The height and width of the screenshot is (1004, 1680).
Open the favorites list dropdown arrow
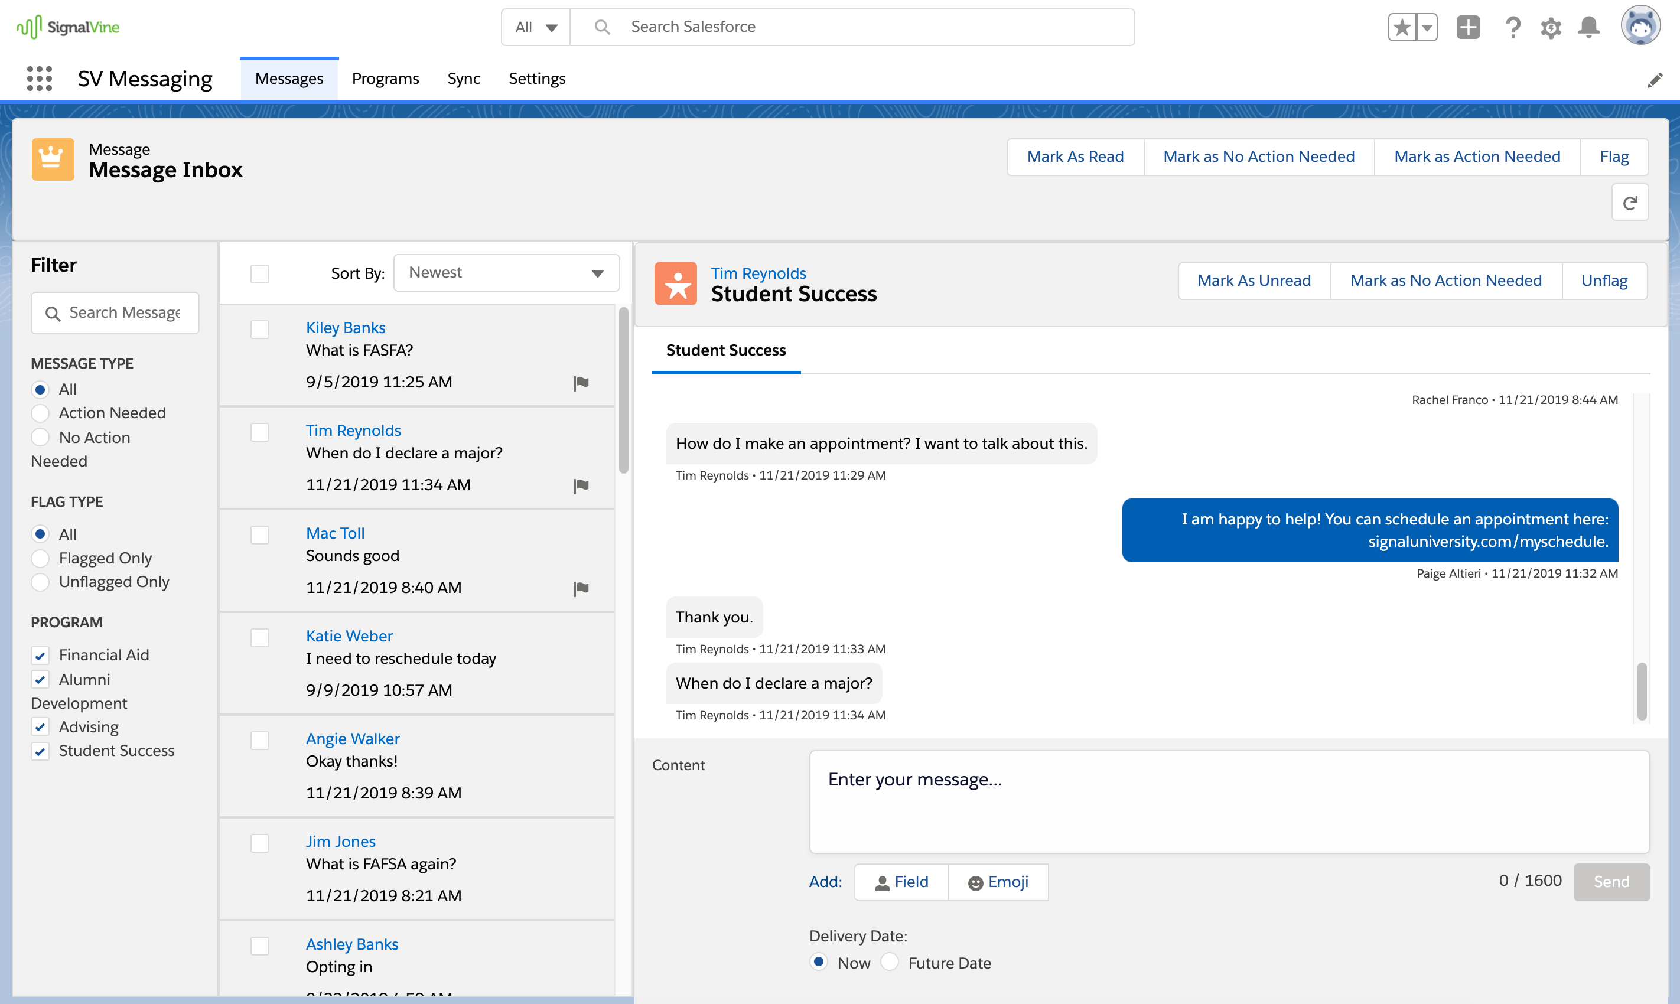click(1426, 27)
